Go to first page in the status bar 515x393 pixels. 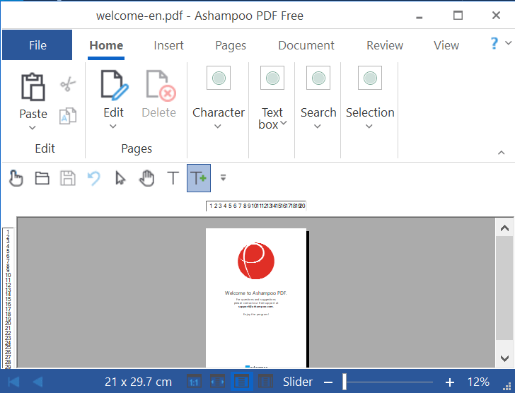point(13,382)
